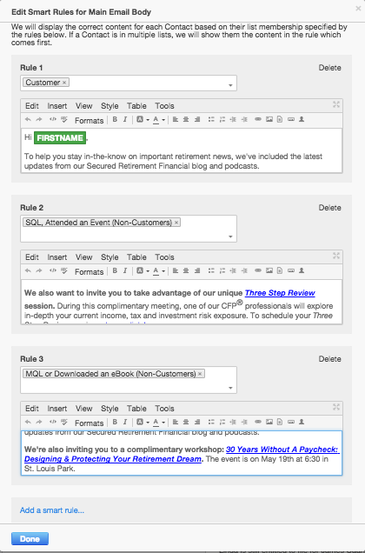Open the Insert menu in Rule 1 editor
The height and width of the screenshot is (553, 365).
[57, 106]
